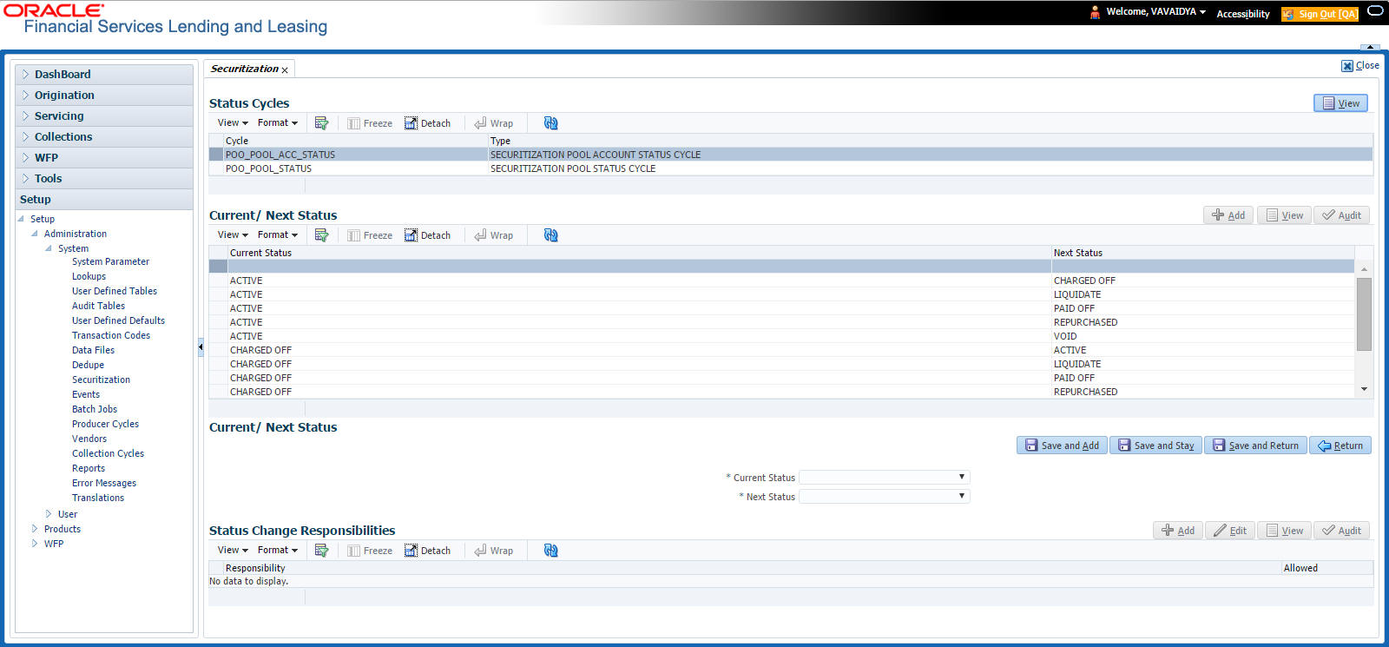Expand the User tree node
Screen dimensions: 1389x647
coord(49,514)
